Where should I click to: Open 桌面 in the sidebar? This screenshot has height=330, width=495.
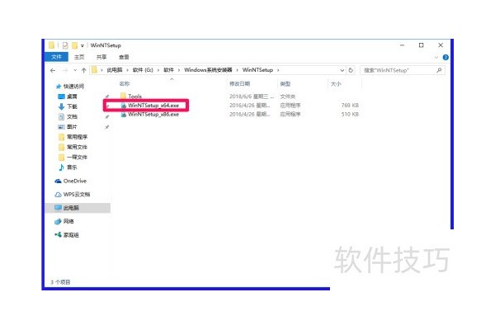pos(68,97)
